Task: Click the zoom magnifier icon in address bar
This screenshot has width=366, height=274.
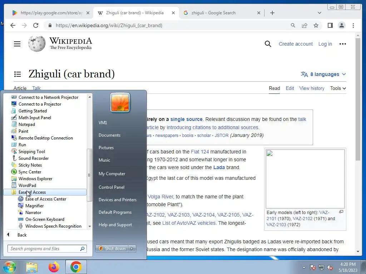Action: point(293,25)
